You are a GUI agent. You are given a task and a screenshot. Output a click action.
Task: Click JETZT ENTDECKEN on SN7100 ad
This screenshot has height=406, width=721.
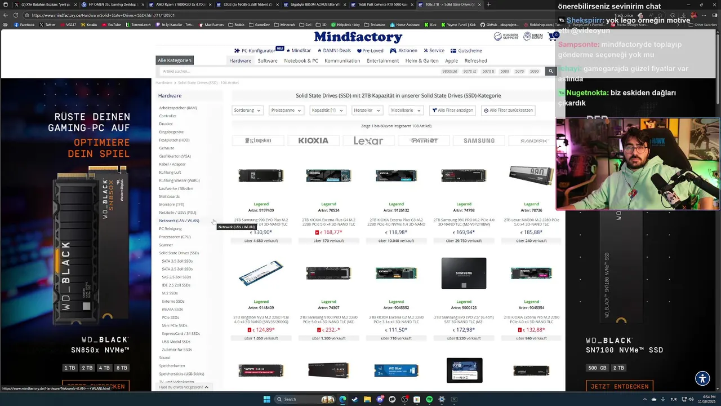620,386
